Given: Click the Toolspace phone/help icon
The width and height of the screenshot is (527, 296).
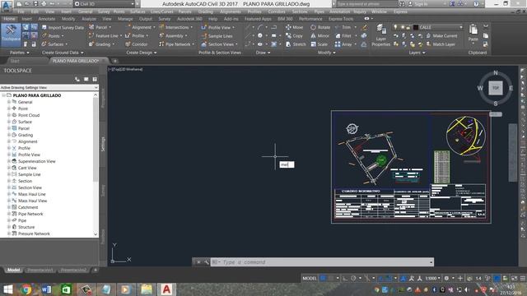Looking at the screenshot, I should click(x=77, y=79).
